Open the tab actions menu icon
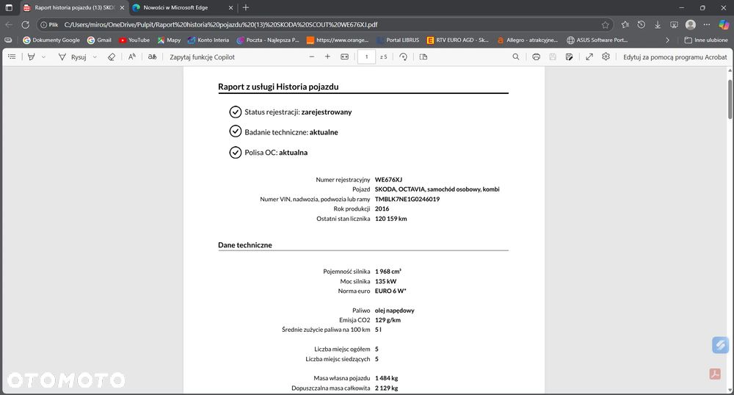 tap(9, 7)
